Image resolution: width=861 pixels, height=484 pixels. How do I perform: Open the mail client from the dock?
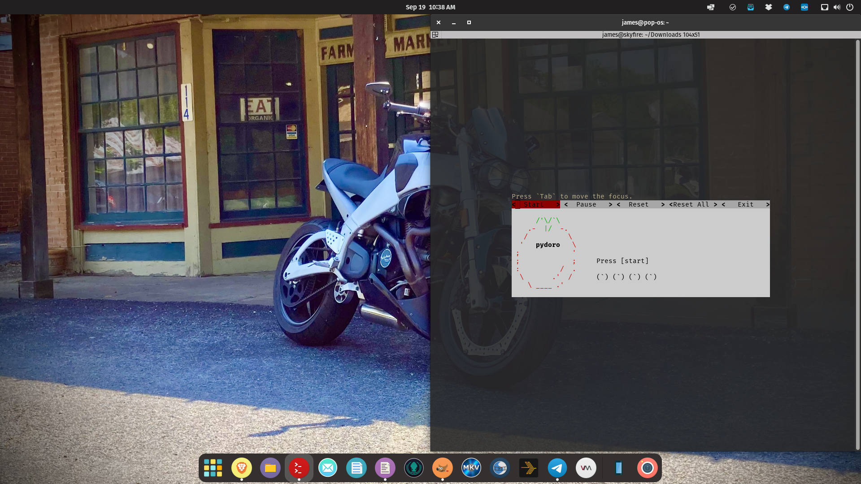328,467
